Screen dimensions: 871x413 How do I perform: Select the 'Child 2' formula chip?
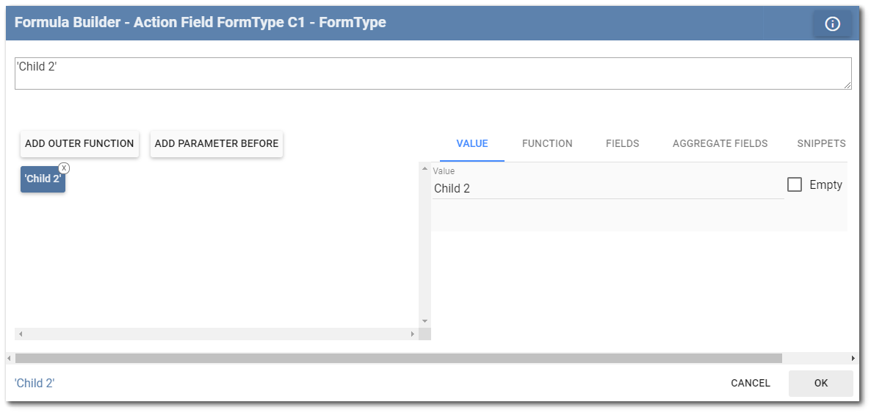click(43, 179)
